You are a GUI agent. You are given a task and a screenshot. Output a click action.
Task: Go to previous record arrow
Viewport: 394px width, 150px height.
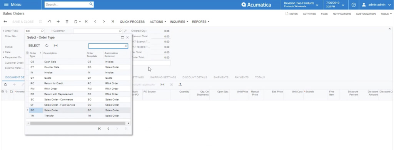coord(95,22)
